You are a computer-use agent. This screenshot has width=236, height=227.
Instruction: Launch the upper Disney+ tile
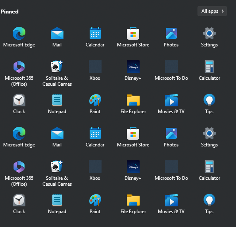point(133,67)
